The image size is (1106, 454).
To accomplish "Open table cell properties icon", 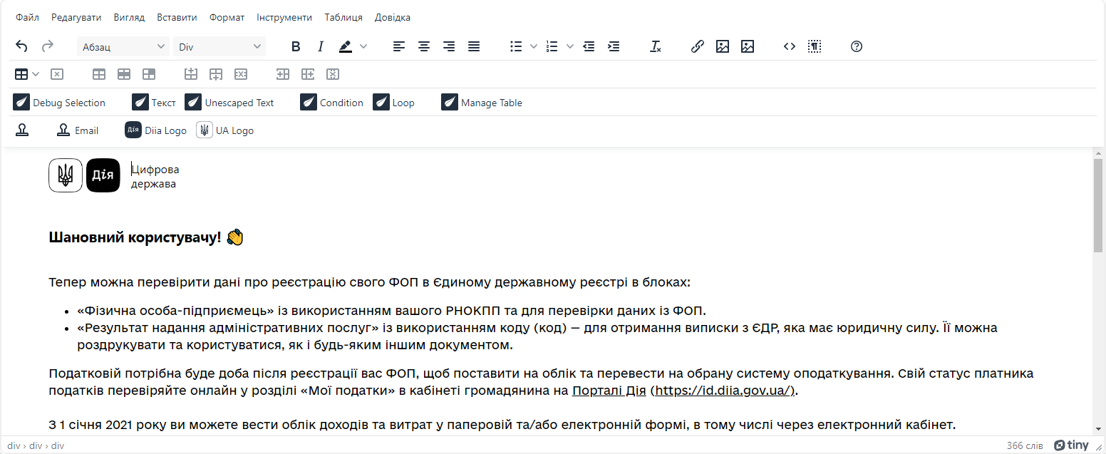I will pos(149,74).
